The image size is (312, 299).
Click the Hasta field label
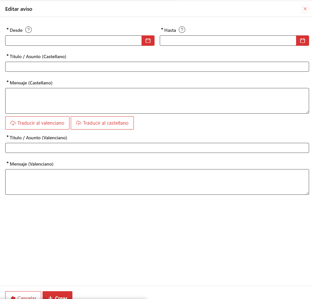point(170,30)
